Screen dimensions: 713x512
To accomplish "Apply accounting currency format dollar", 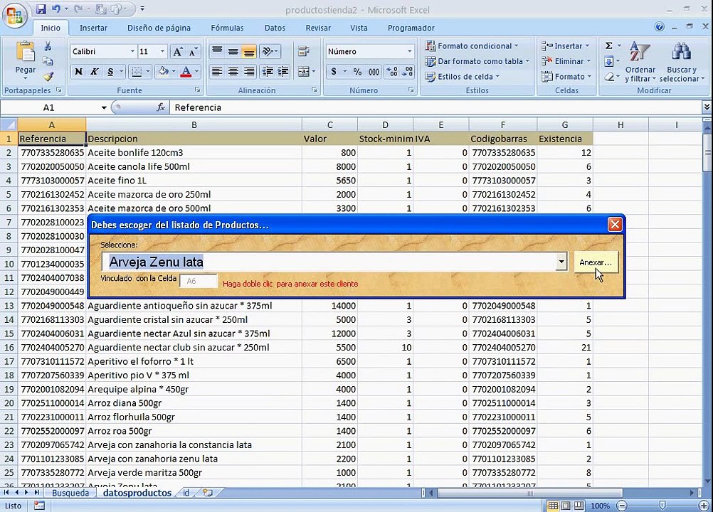I will 334,71.
